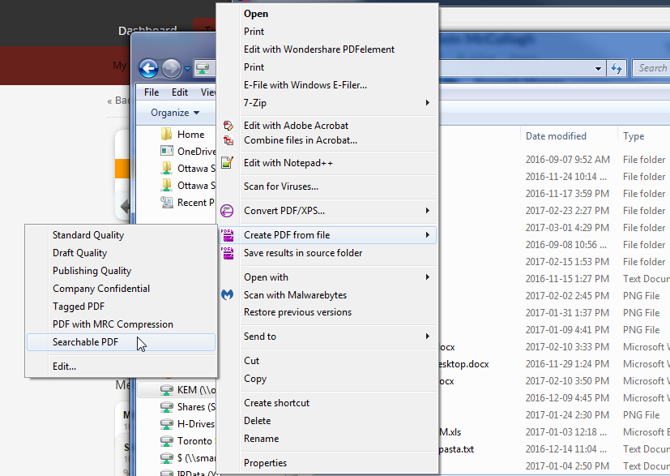Viewport: 670px width, 476px height.
Task: Expand the address bar history dropdown
Action: (598, 68)
